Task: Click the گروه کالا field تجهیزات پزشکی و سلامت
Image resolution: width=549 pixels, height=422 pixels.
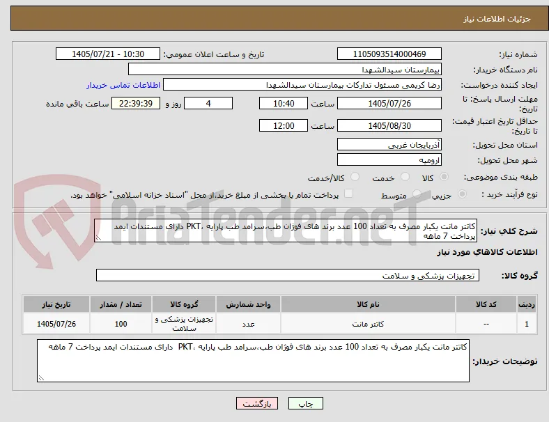Action: point(288,275)
